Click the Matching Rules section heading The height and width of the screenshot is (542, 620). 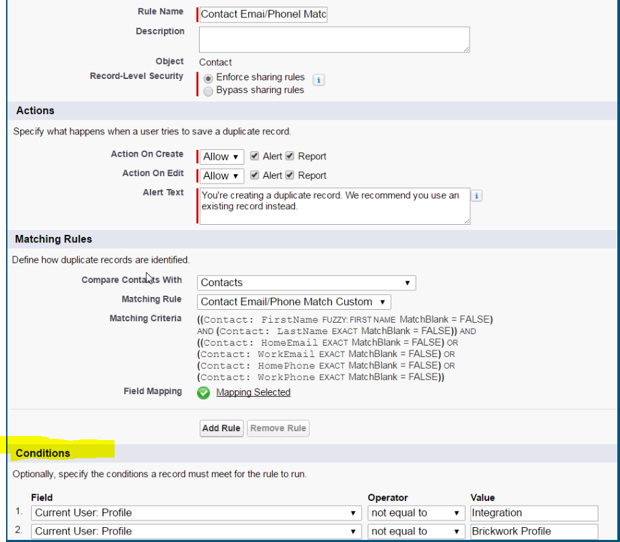(53, 239)
